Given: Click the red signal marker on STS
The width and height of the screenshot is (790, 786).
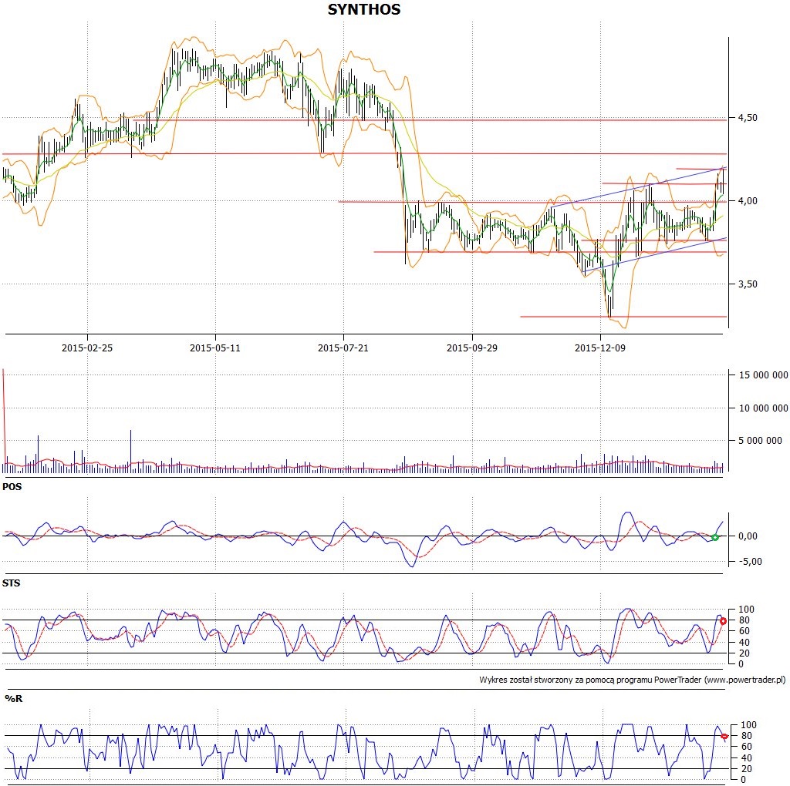Looking at the screenshot, I should point(723,621).
